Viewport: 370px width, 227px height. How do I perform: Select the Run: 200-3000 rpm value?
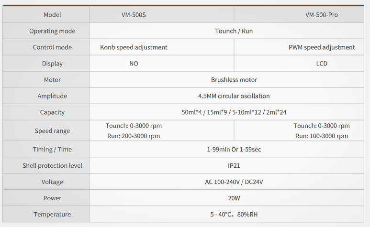[x=134, y=136]
